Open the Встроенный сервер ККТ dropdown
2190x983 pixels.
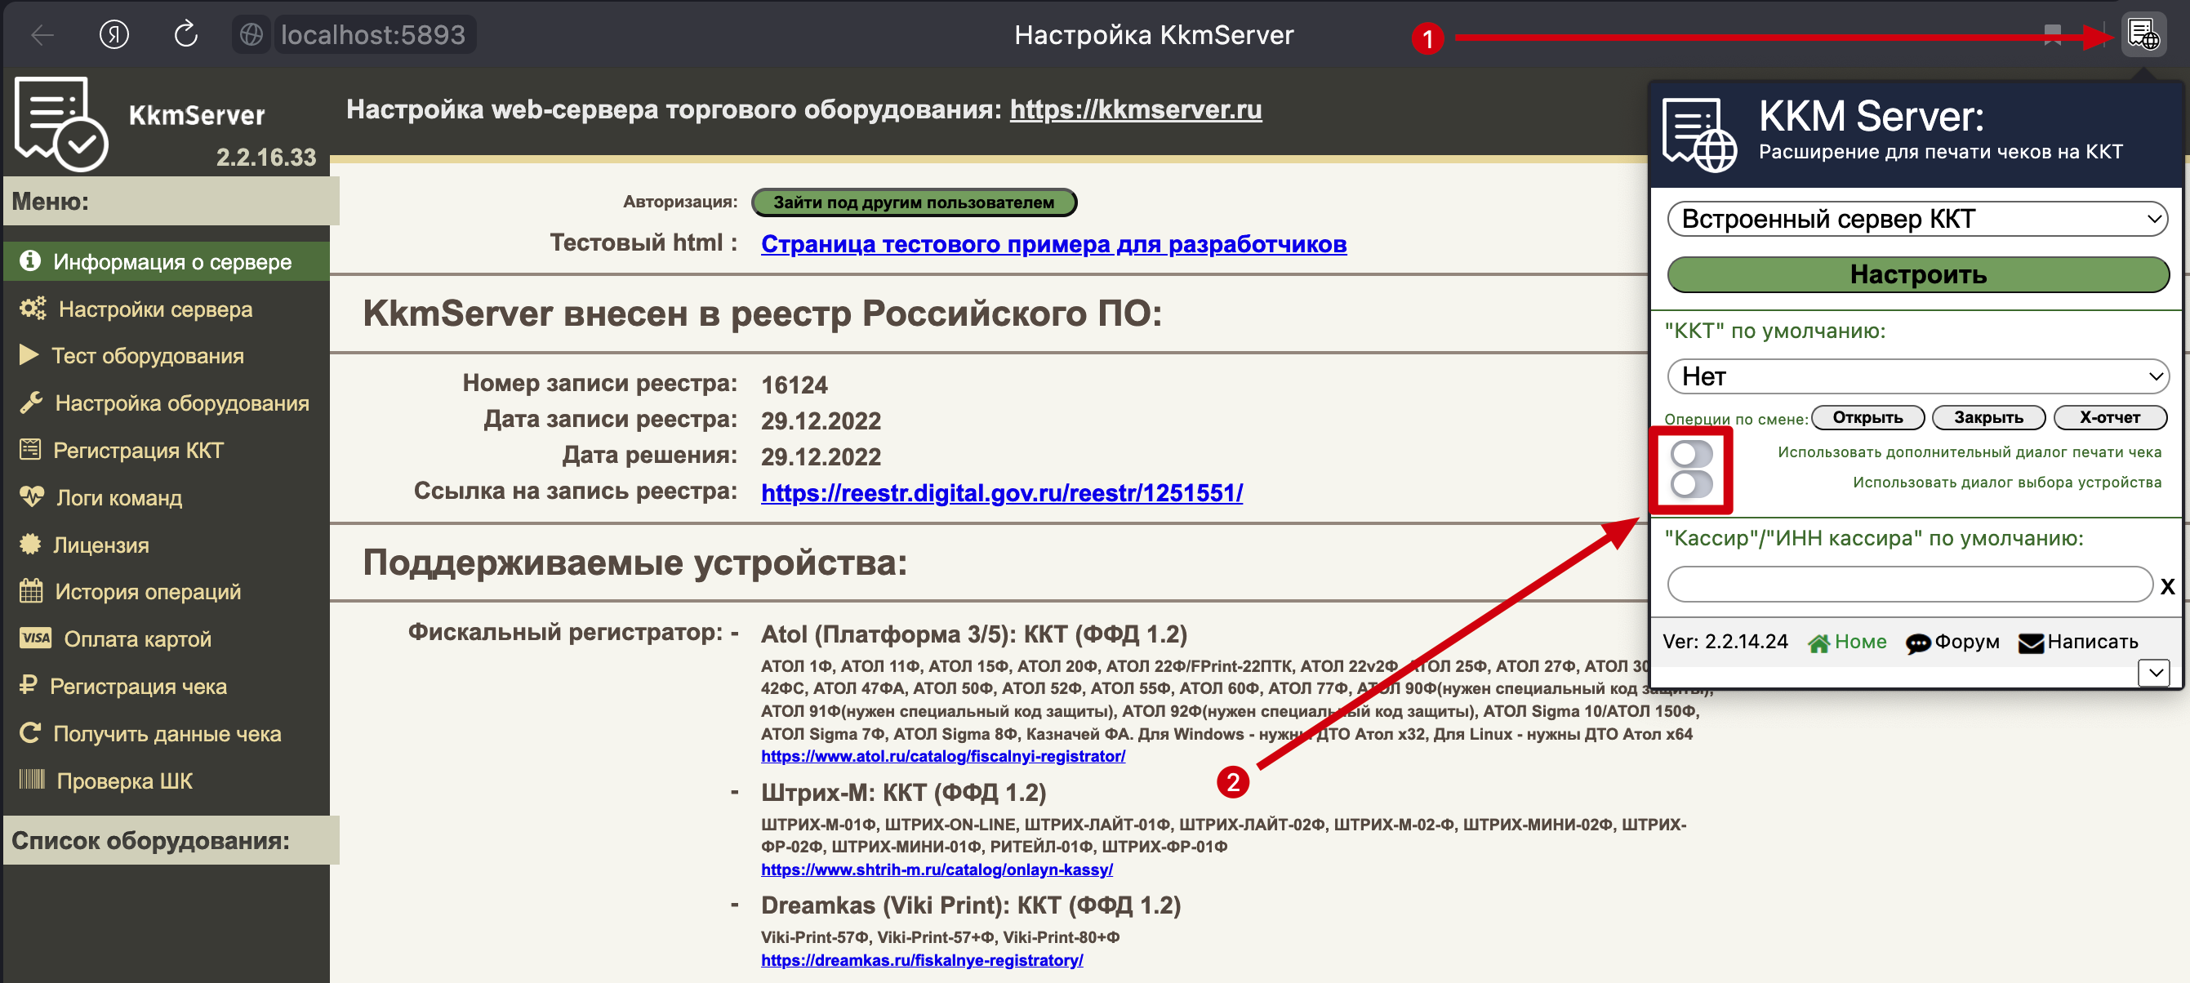tap(1918, 220)
